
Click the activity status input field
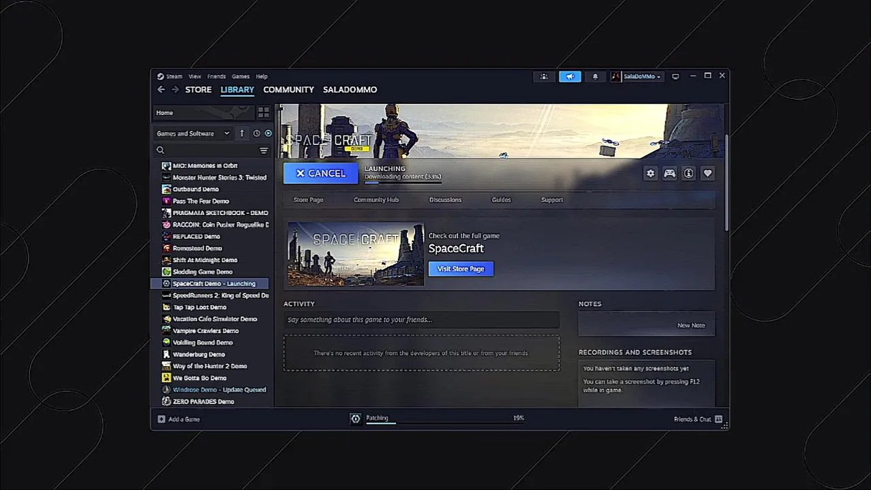click(421, 320)
